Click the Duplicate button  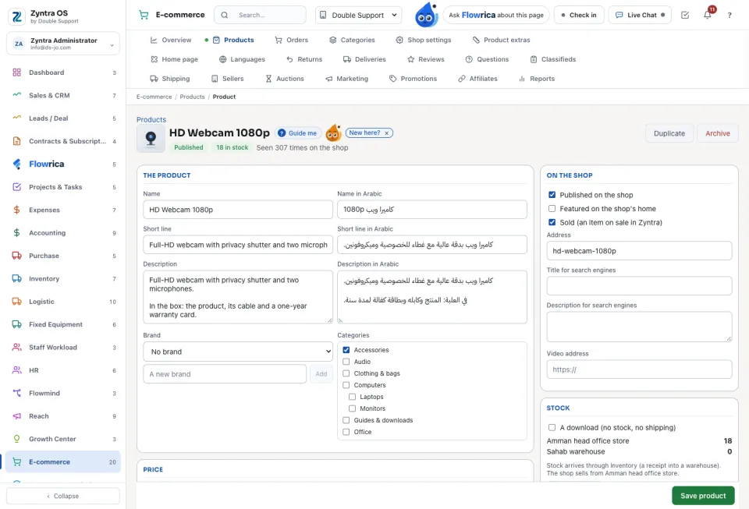[x=669, y=133]
